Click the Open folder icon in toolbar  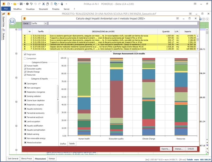15,4
